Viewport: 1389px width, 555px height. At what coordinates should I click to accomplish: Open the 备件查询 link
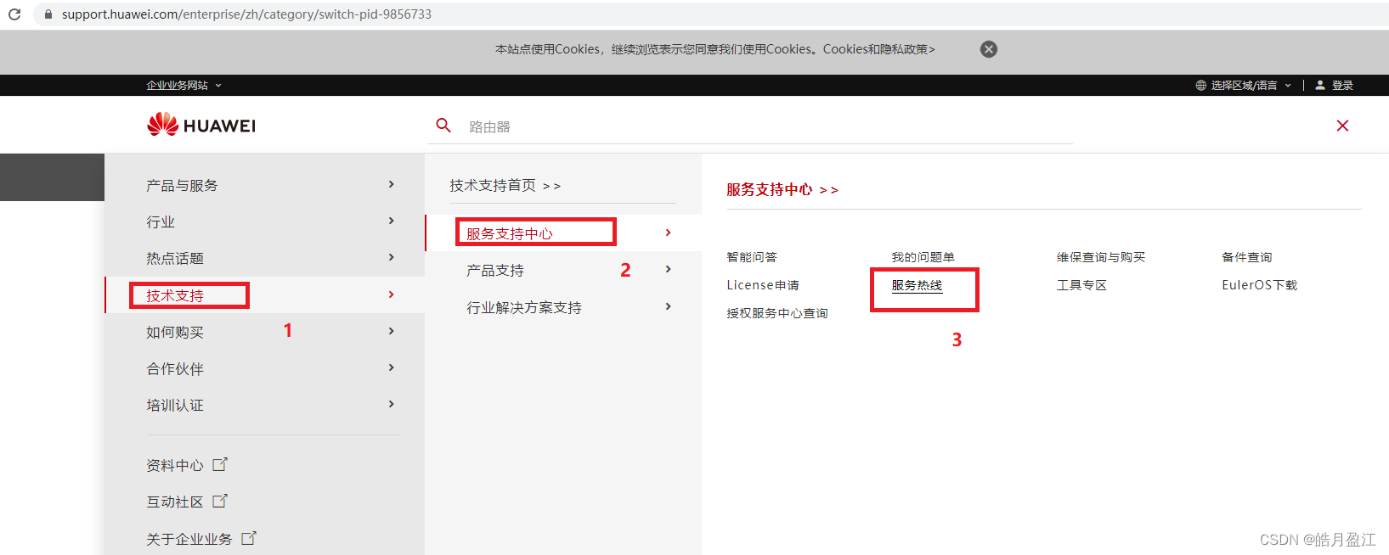click(x=1247, y=257)
